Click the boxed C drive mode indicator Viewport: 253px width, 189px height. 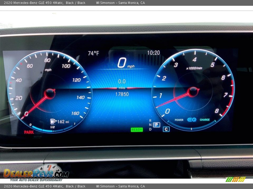[166, 129]
